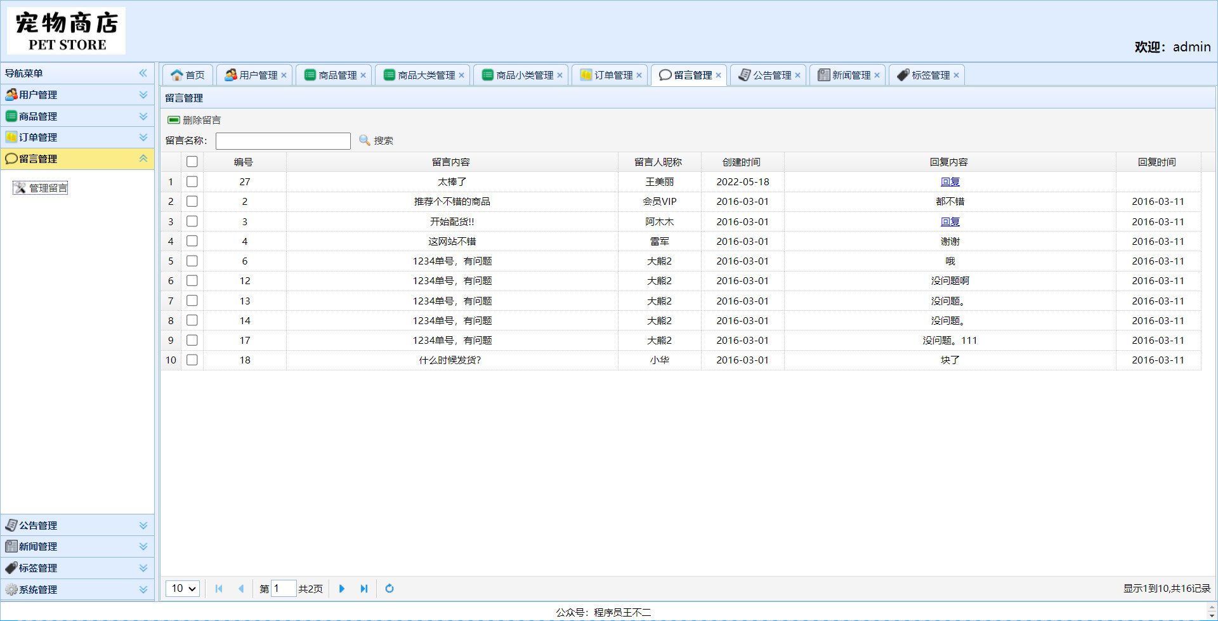Expand the 标签管理 sidebar section
Image resolution: width=1218 pixels, height=621 pixels.
[x=143, y=568]
